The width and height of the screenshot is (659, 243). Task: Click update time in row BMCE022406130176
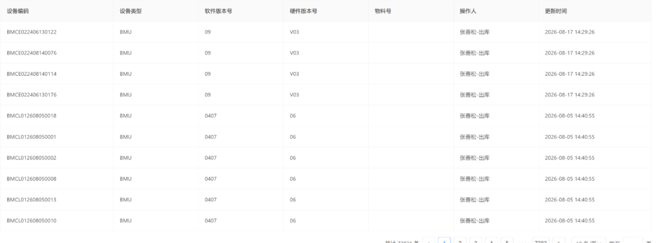point(570,95)
